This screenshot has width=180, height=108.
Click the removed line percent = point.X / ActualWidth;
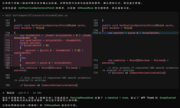click(49, 63)
